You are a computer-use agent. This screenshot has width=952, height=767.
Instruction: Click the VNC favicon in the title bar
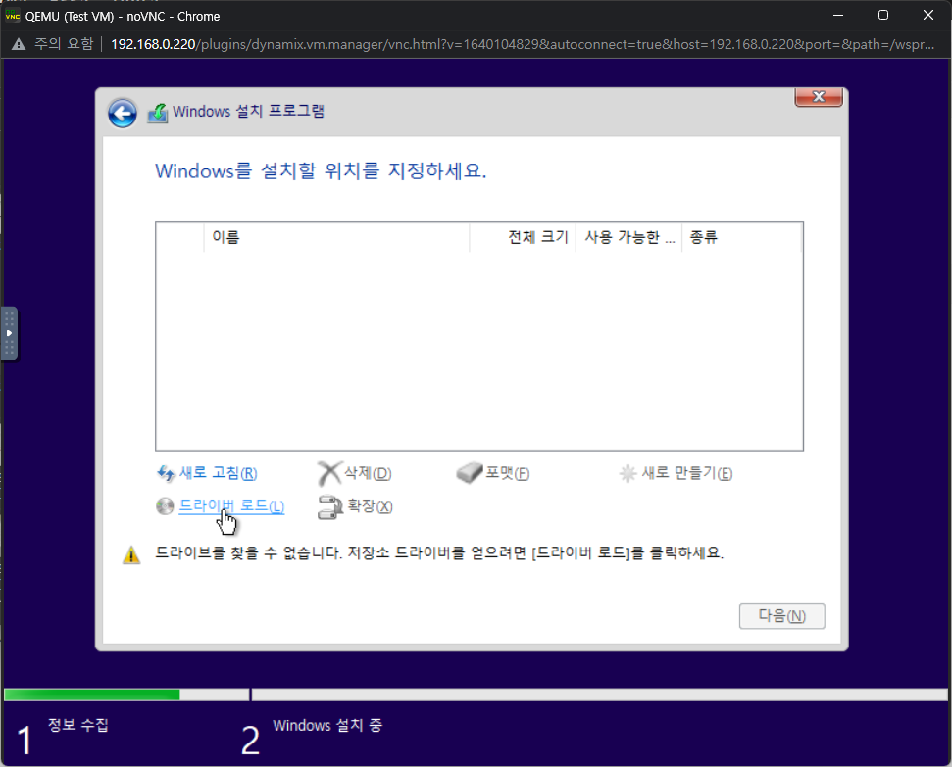pyautogui.click(x=12, y=16)
